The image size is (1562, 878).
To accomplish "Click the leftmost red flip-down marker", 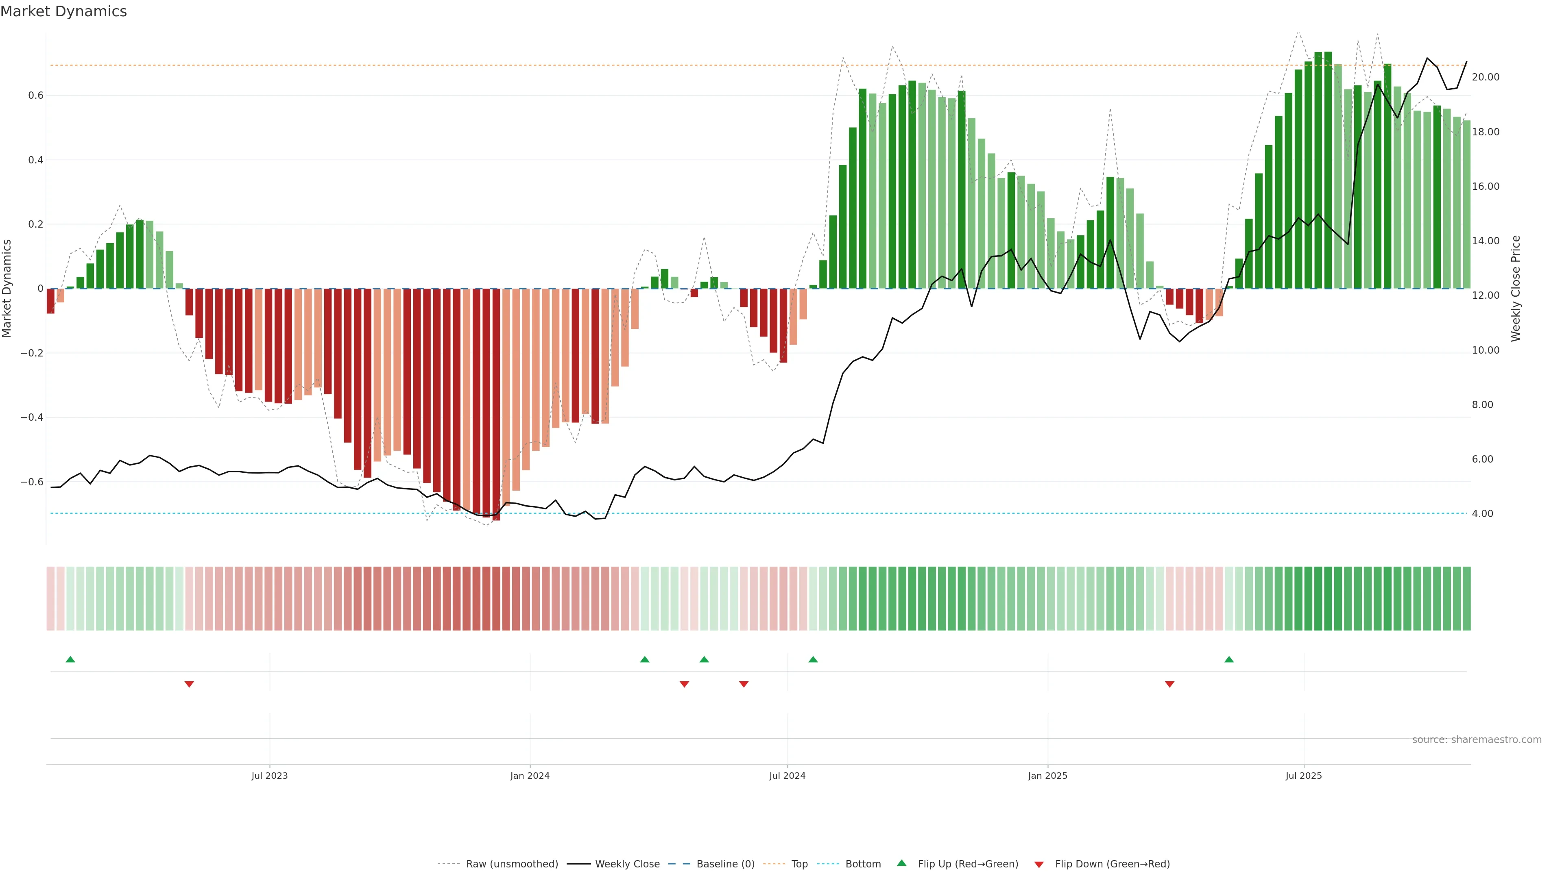I will point(189,684).
